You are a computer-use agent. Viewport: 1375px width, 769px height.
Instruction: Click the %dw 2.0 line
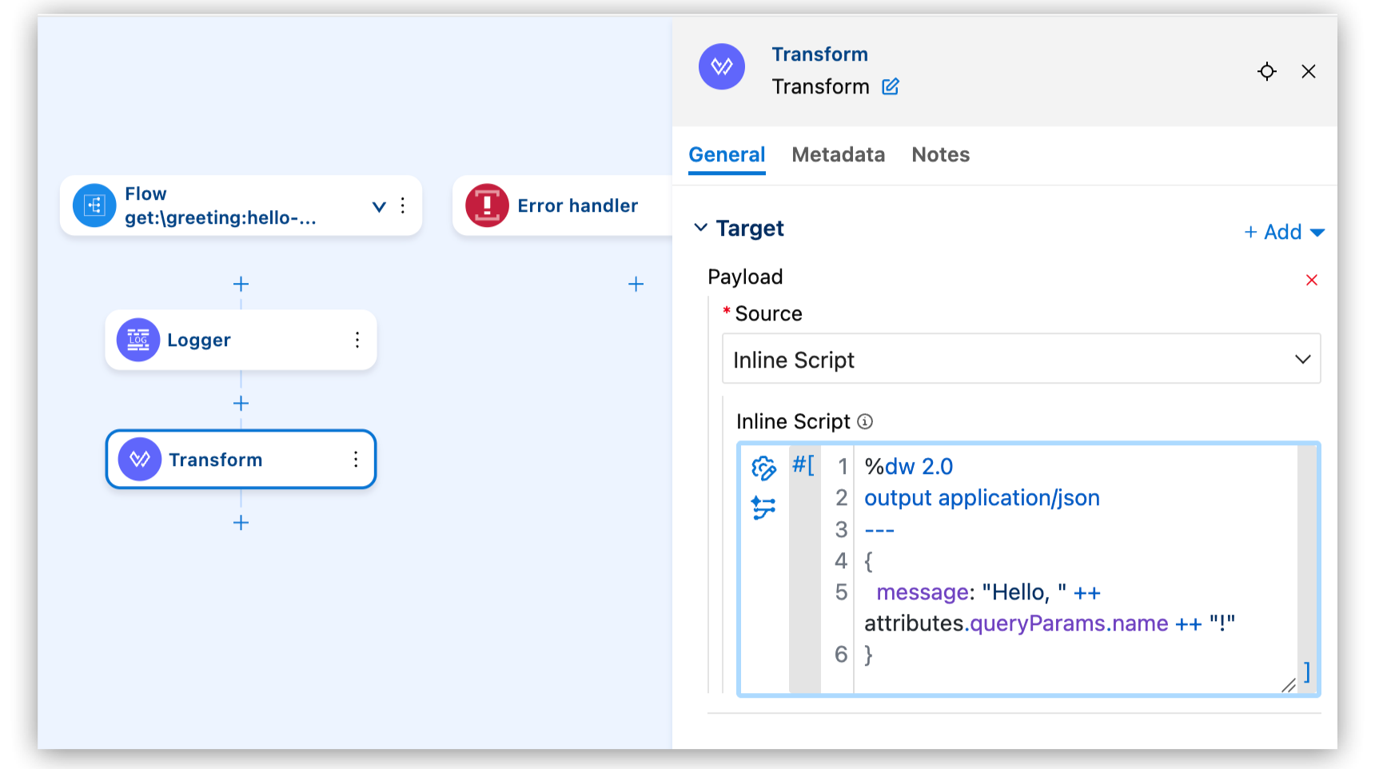(909, 467)
